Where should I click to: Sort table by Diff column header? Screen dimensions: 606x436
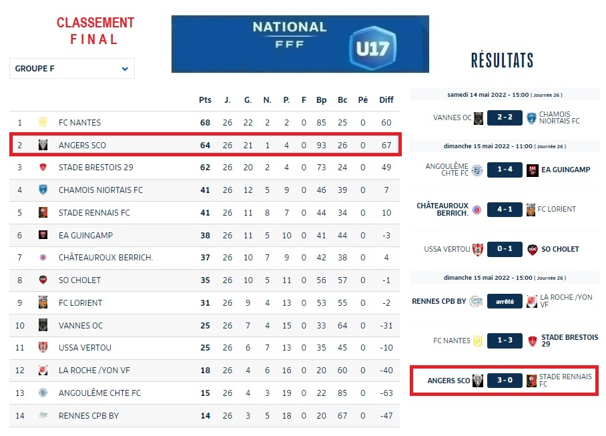point(386,100)
